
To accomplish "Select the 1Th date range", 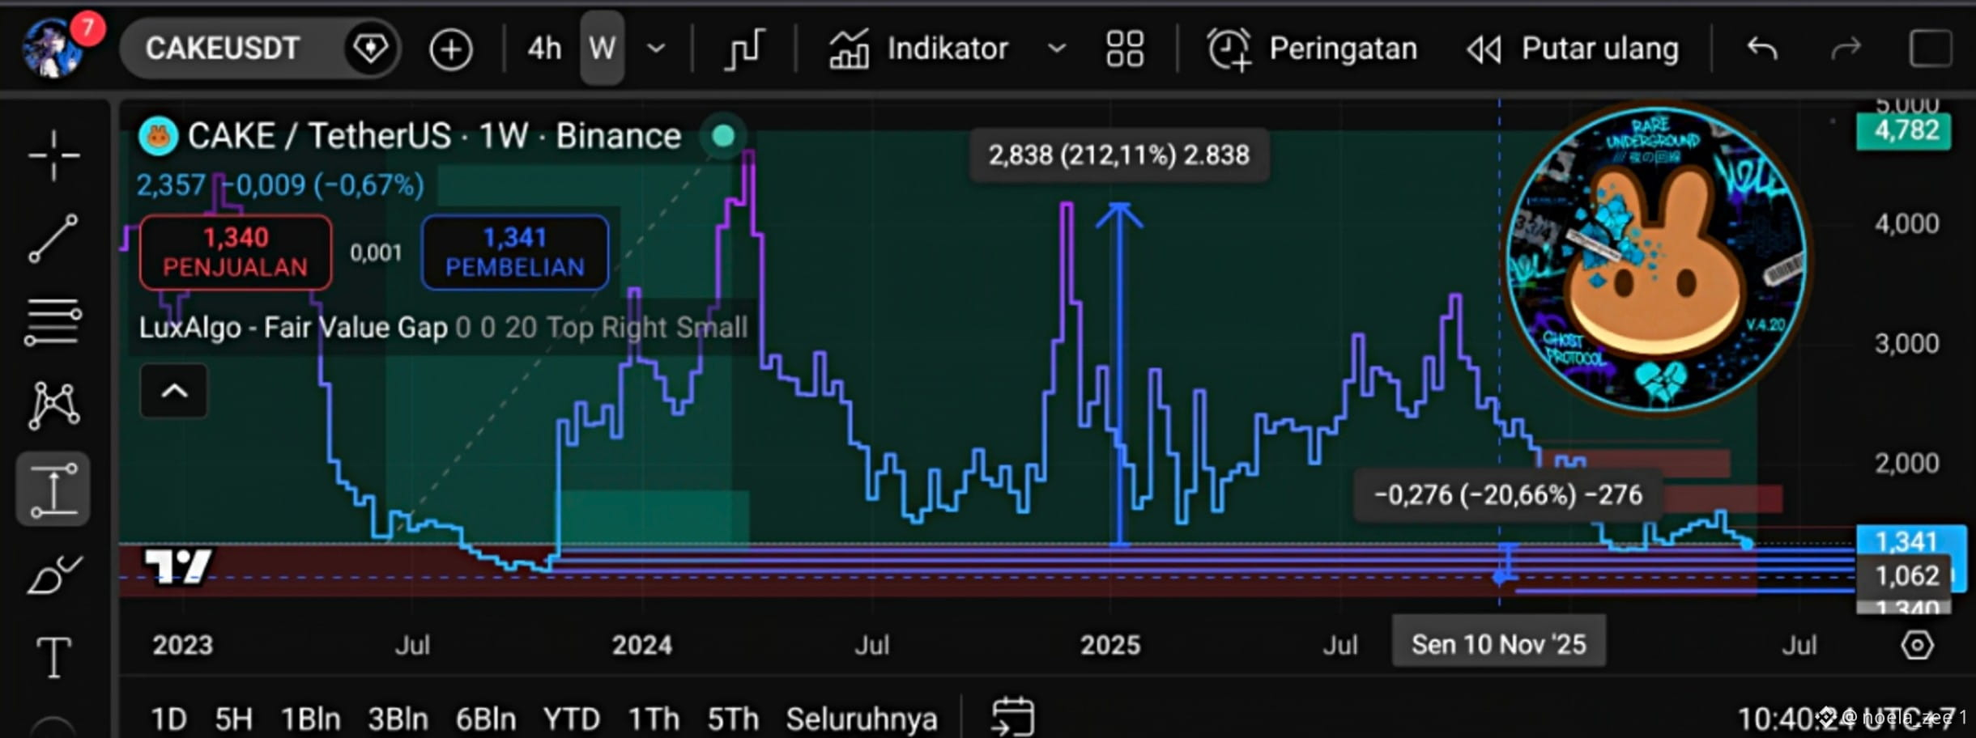I will [654, 719].
